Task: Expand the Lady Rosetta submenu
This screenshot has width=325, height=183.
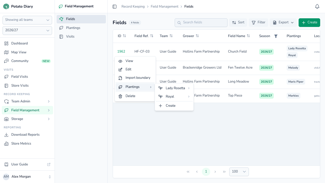Action: (174, 88)
